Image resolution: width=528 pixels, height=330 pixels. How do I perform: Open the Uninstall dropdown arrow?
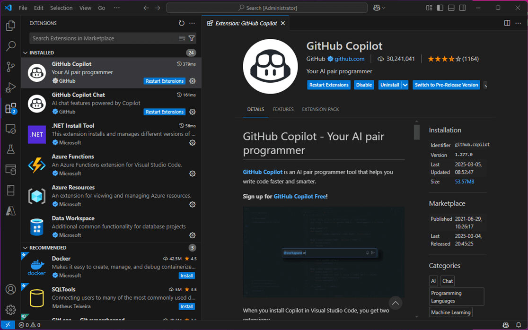tap(405, 85)
